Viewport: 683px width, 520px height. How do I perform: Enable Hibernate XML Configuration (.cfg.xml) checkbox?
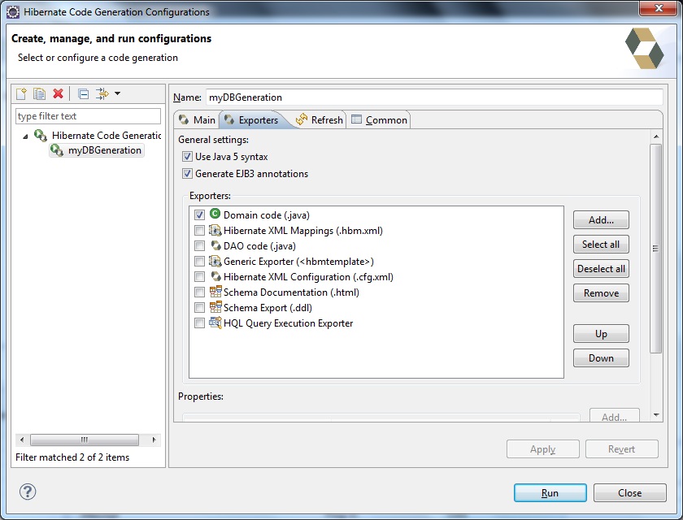199,277
